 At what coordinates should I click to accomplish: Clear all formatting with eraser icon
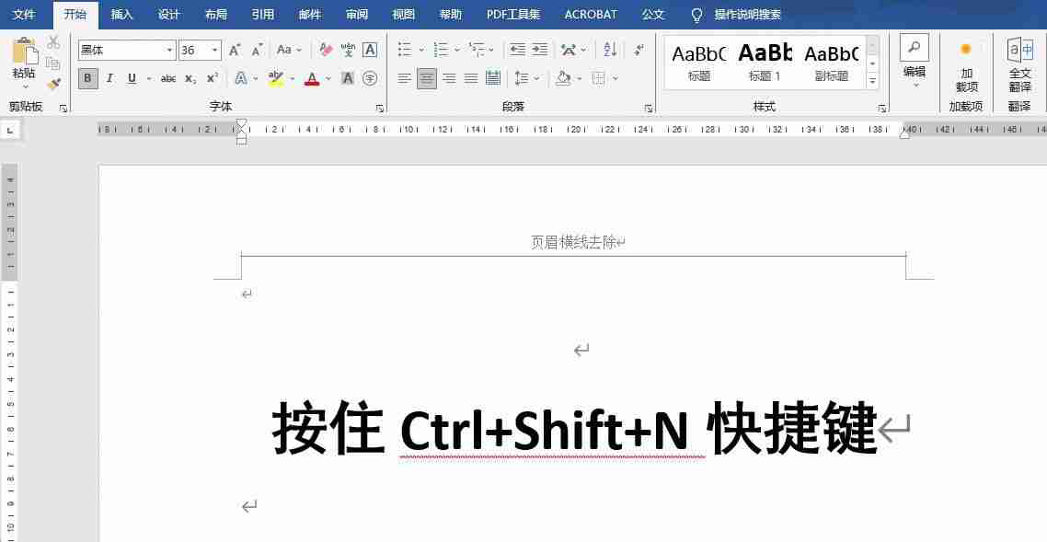pyautogui.click(x=326, y=50)
